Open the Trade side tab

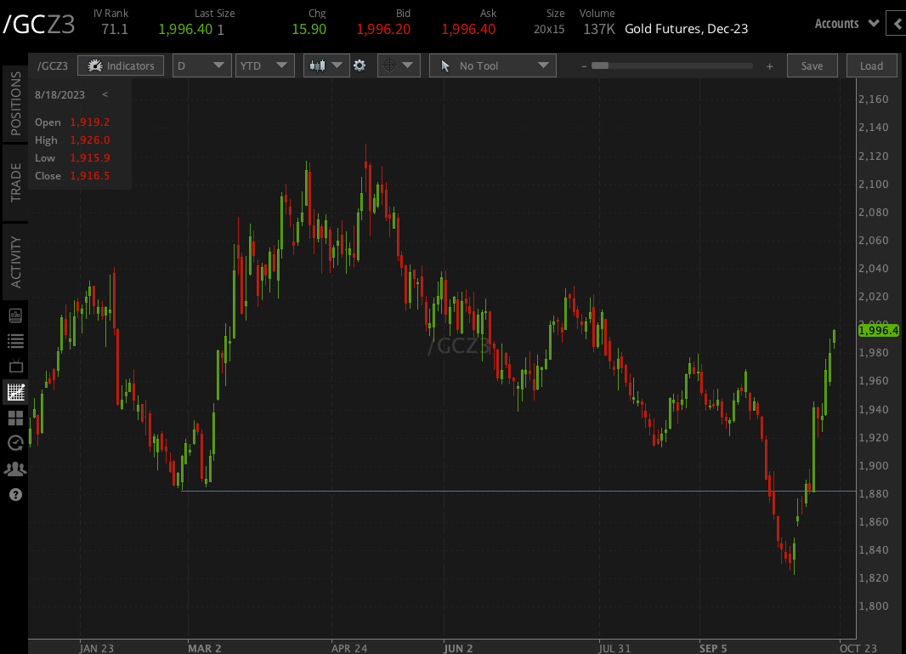15,182
